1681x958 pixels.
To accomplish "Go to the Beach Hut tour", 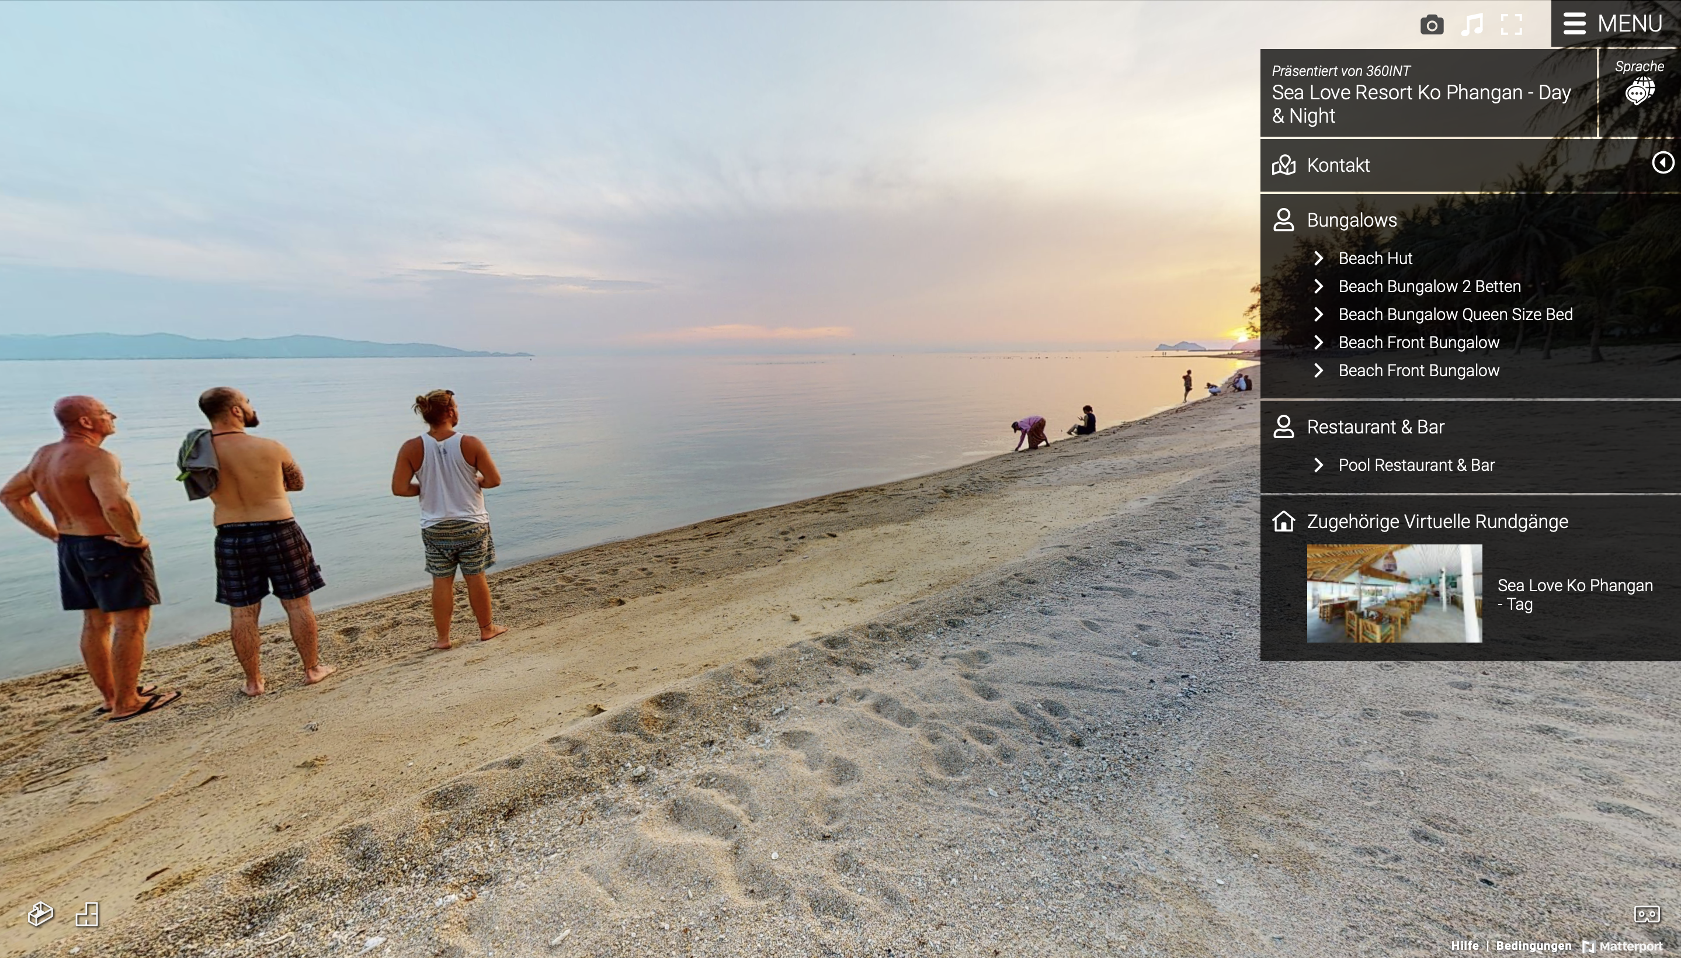I will pos(1375,259).
